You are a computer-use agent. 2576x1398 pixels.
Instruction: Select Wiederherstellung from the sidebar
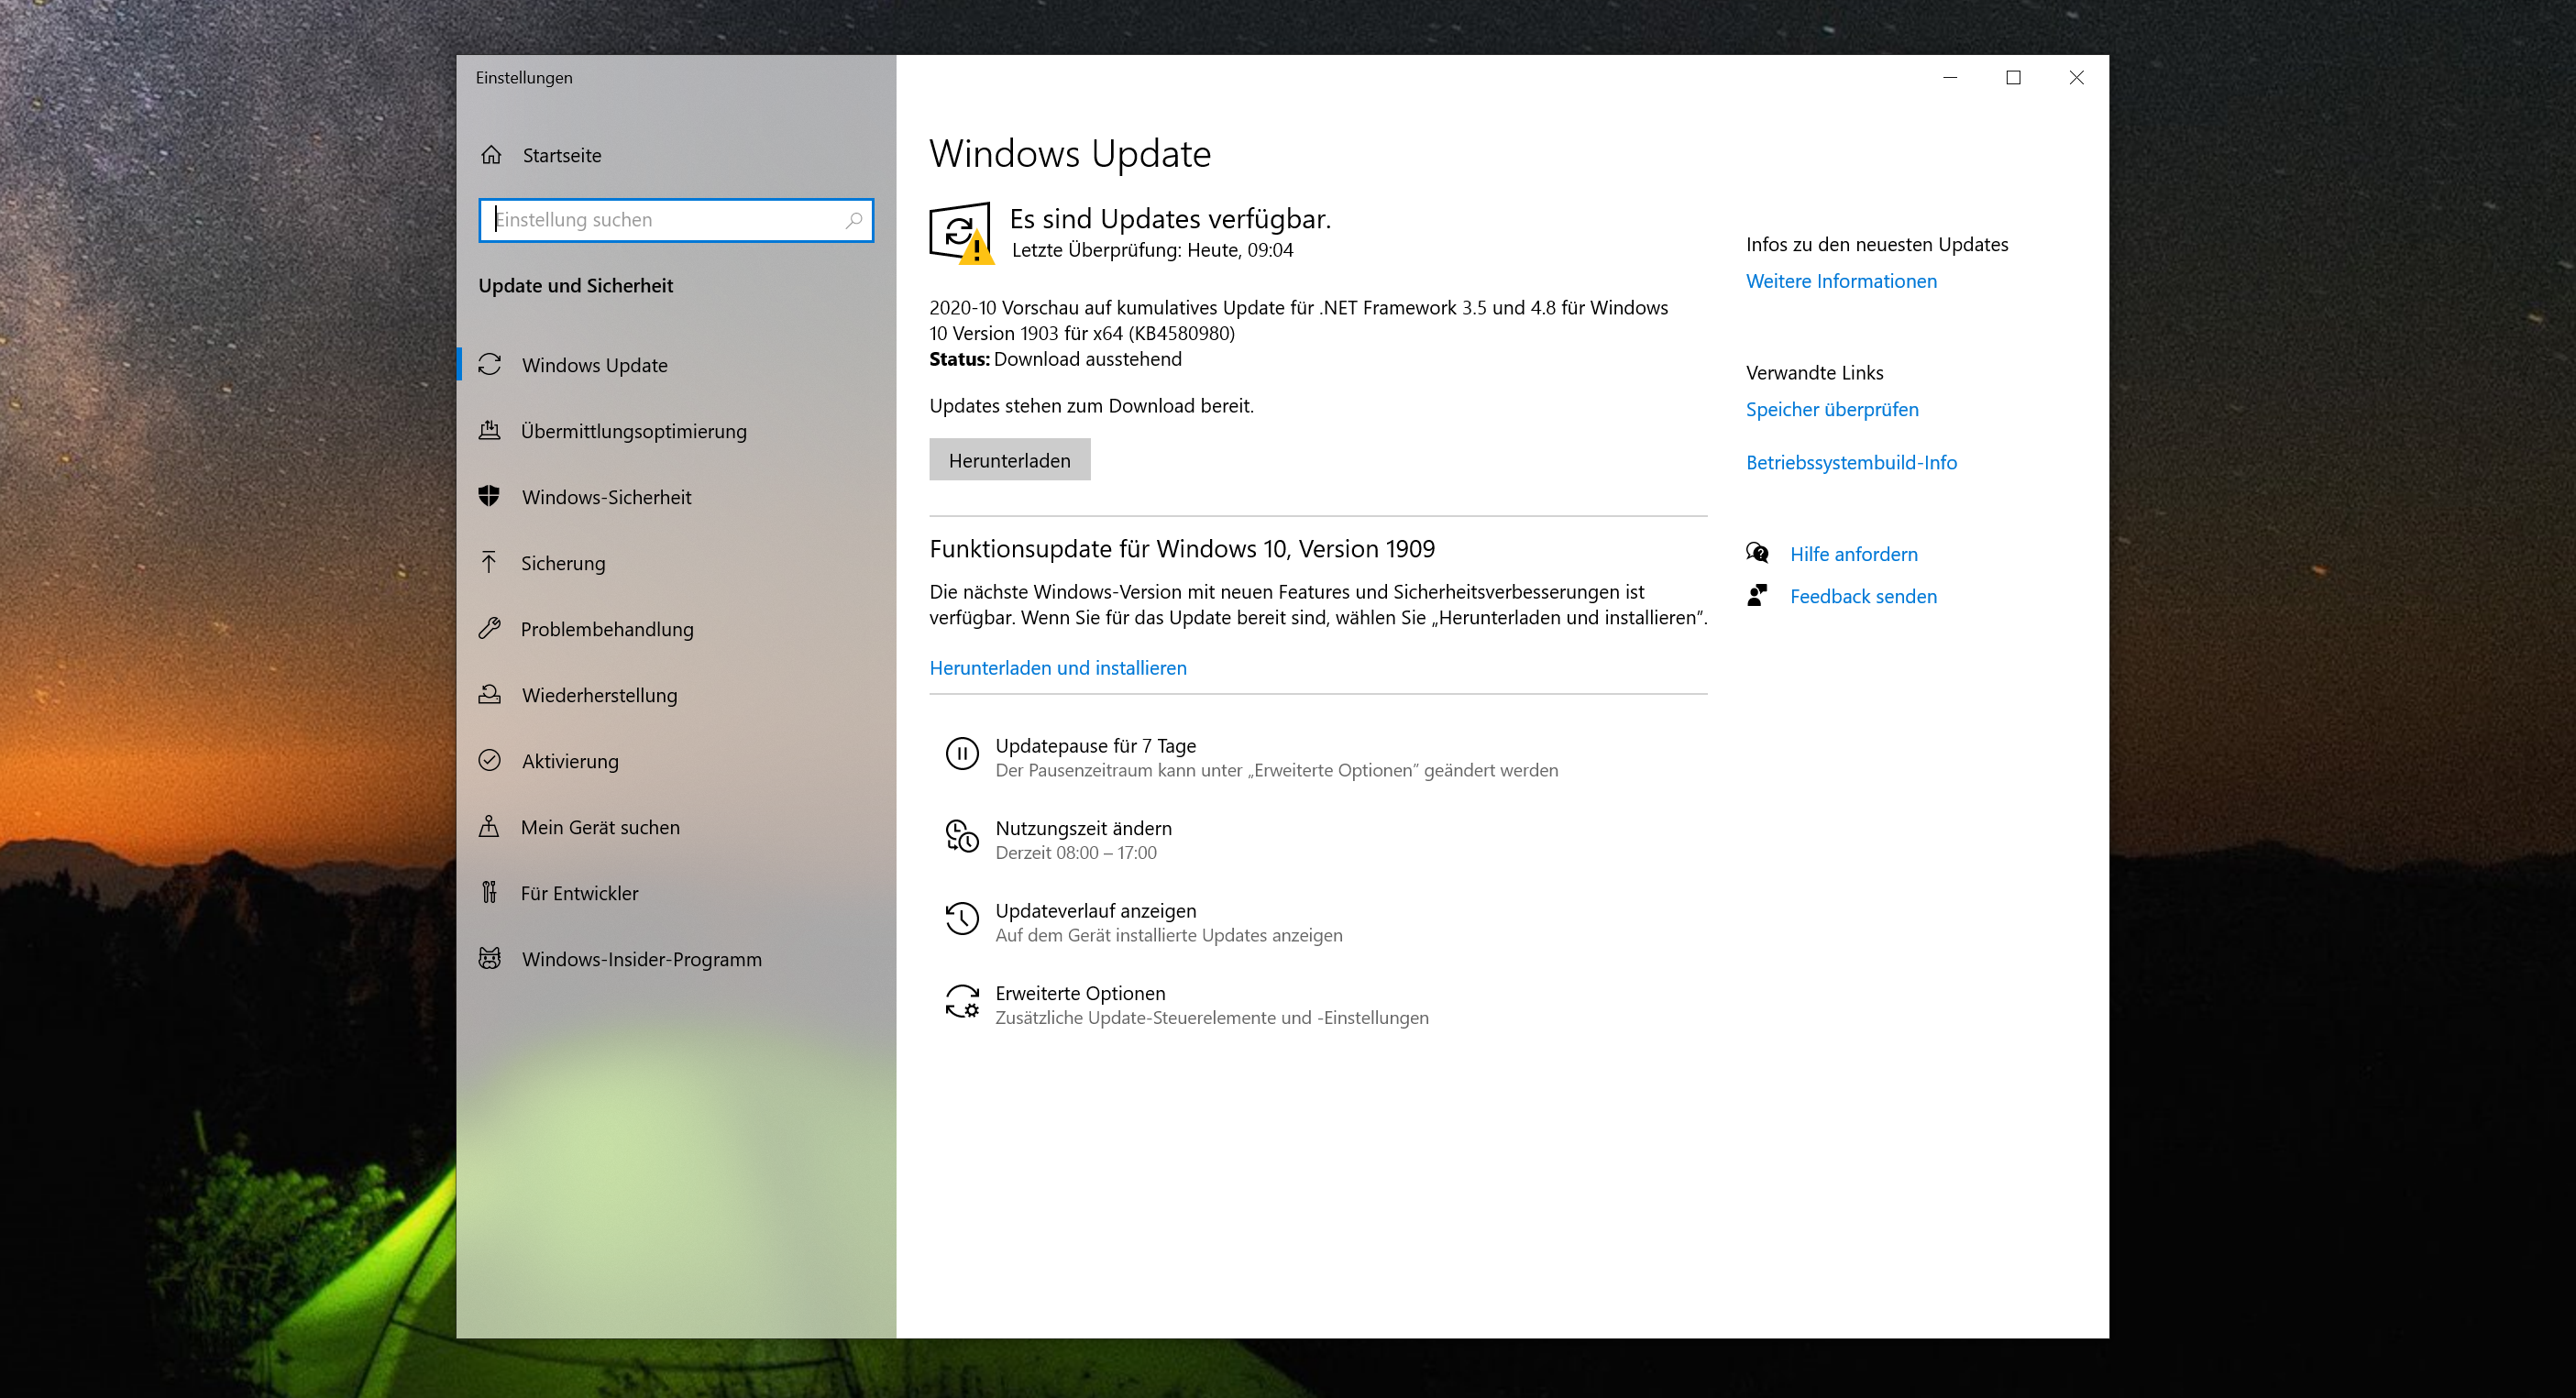click(x=599, y=695)
